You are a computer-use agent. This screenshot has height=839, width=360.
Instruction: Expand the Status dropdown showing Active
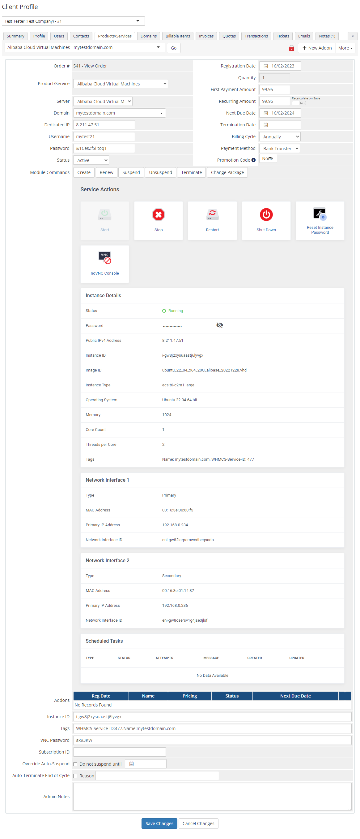point(91,160)
